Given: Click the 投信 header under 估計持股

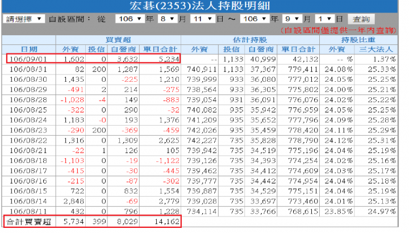Looking at the screenshot, I should (231, 49).
